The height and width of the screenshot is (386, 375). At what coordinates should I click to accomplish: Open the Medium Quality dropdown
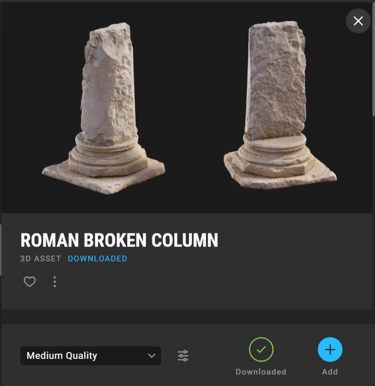tap(91, 356)
